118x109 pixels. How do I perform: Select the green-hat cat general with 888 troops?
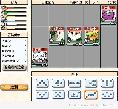pyautogui.click(x=57, y=36)
